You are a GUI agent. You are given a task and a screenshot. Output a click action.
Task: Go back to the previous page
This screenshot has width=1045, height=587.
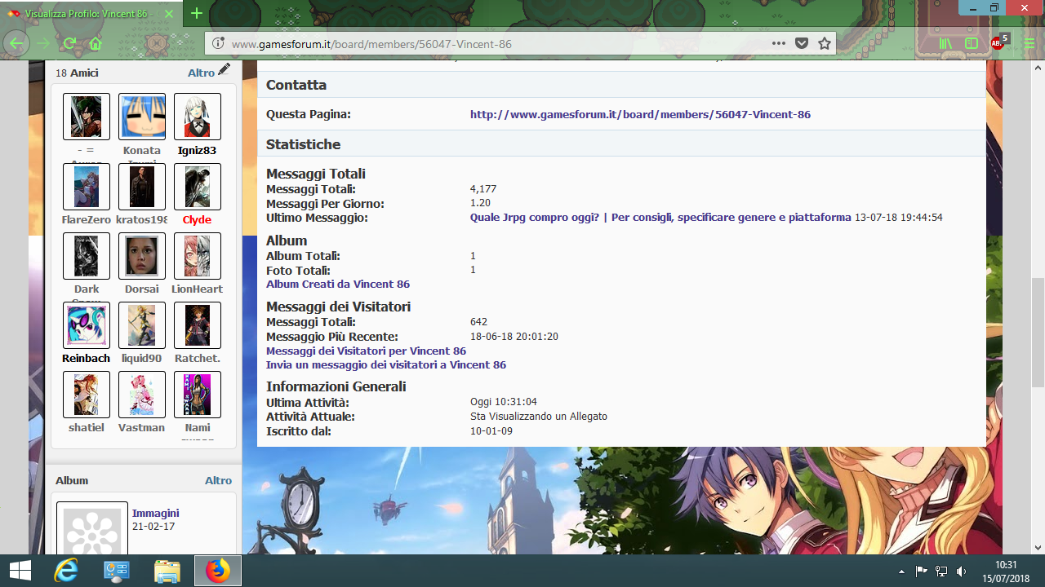(x=17, y=43)
